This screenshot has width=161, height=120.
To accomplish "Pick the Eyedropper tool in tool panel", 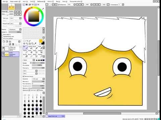I will 35,44.
